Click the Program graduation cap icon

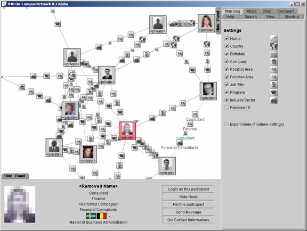(274, 92)
